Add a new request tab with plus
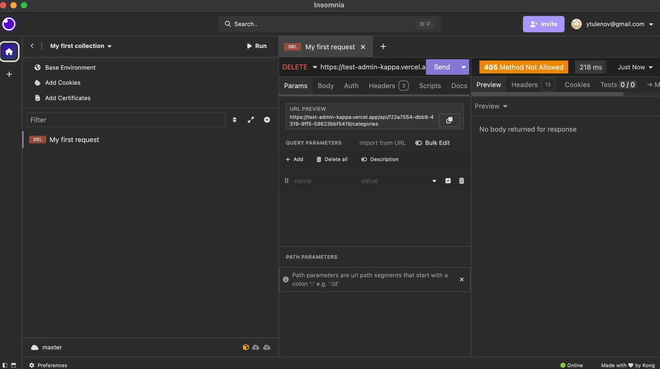The height and width of the screenshot is (369, 660). point(383,46)
